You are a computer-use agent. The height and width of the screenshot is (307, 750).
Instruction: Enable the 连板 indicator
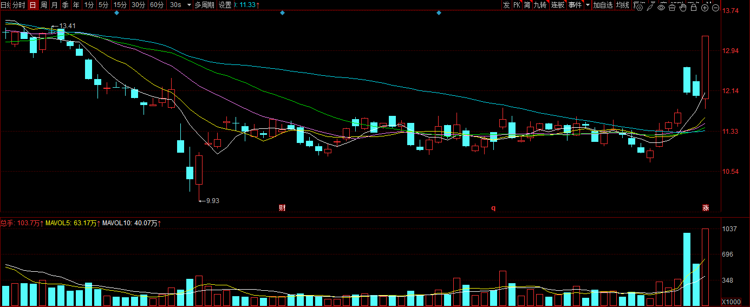click(558, 5)
